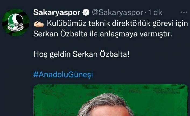Open the attached green photo thumbnail

tap(111, 100)
